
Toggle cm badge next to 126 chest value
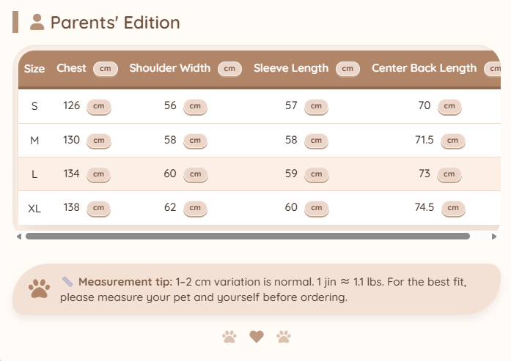99,106
